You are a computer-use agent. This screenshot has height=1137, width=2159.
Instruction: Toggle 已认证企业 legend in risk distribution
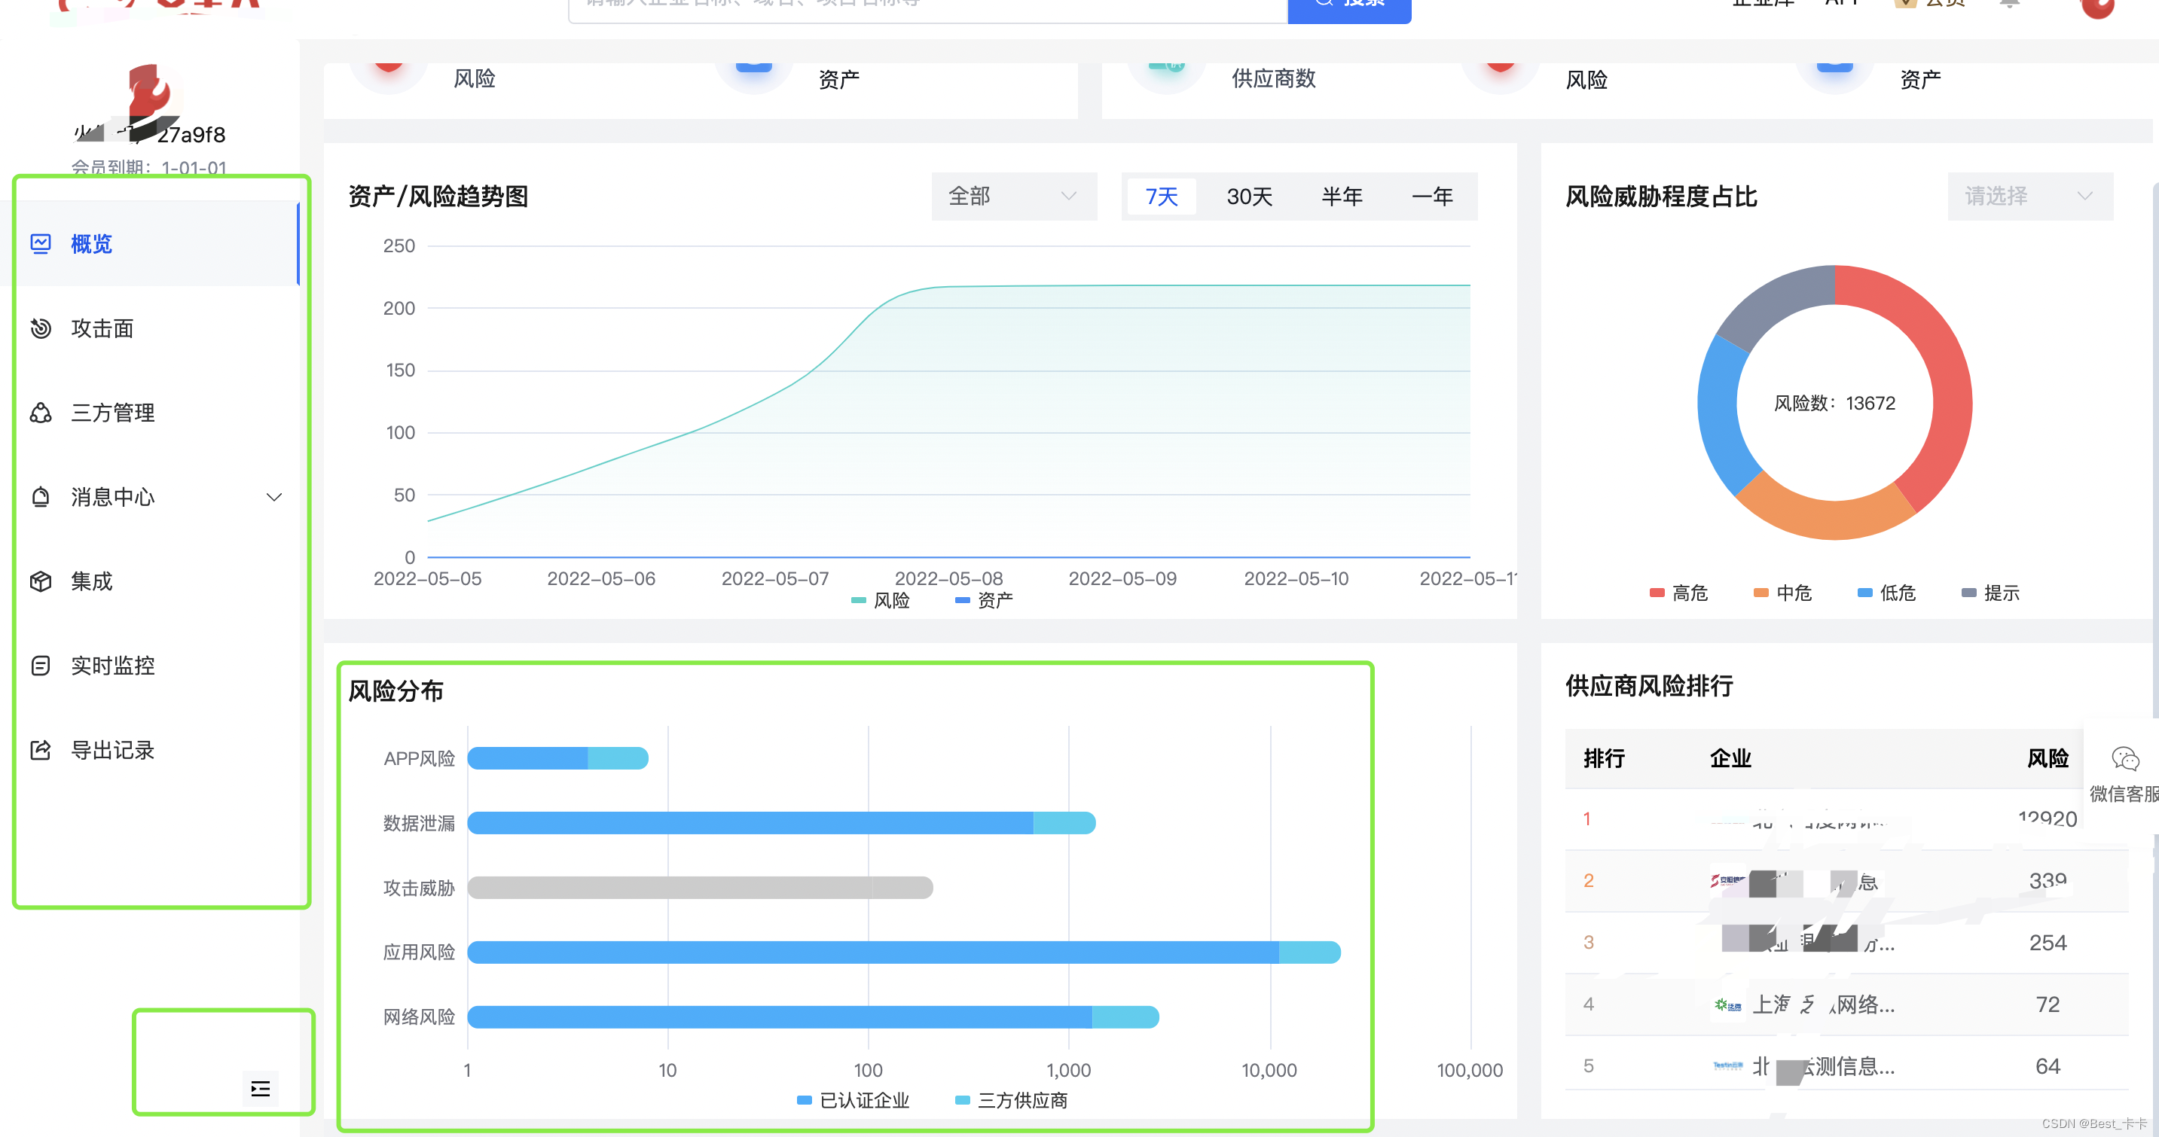click(854, 1100)
